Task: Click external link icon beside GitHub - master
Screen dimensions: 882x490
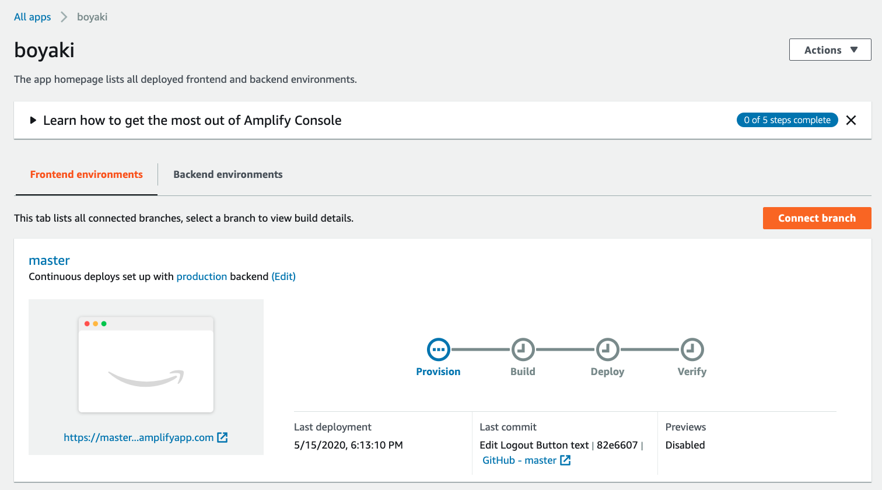Action: pyautogui.click(x=565, y=460)
